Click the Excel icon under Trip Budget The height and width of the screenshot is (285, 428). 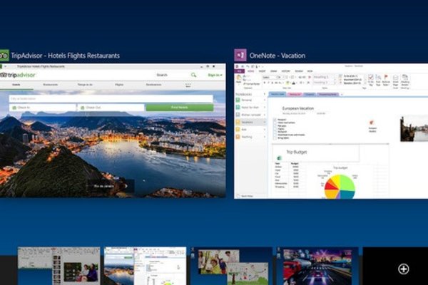tap(279, 158)
